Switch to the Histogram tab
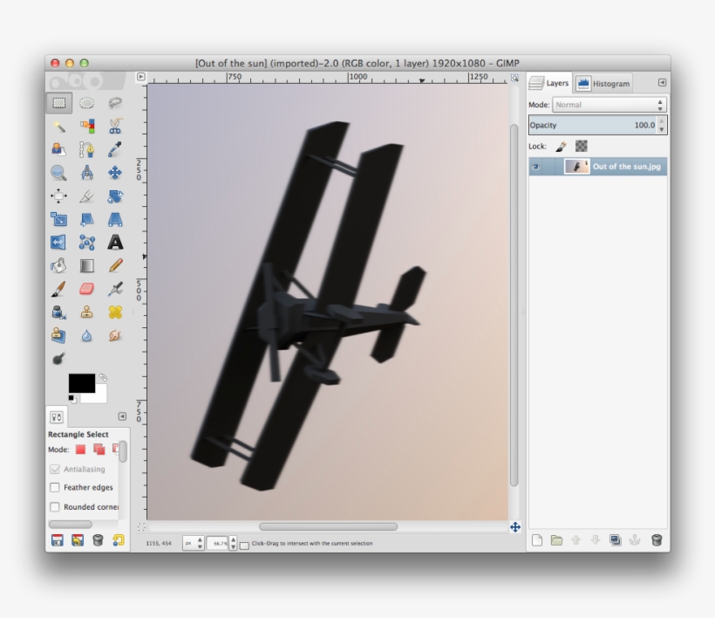 [x=609, y=83]
